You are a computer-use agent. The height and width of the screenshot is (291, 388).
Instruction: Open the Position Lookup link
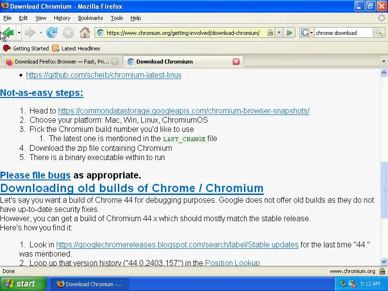(x=232, y=263)
